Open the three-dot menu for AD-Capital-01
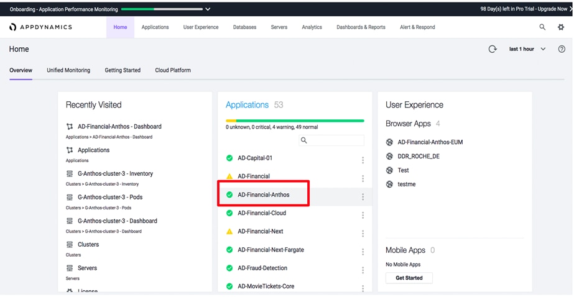 (x=363, y=160)
